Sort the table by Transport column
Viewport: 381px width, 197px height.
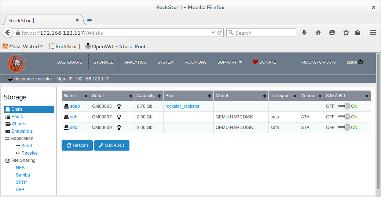click(283, 96)
